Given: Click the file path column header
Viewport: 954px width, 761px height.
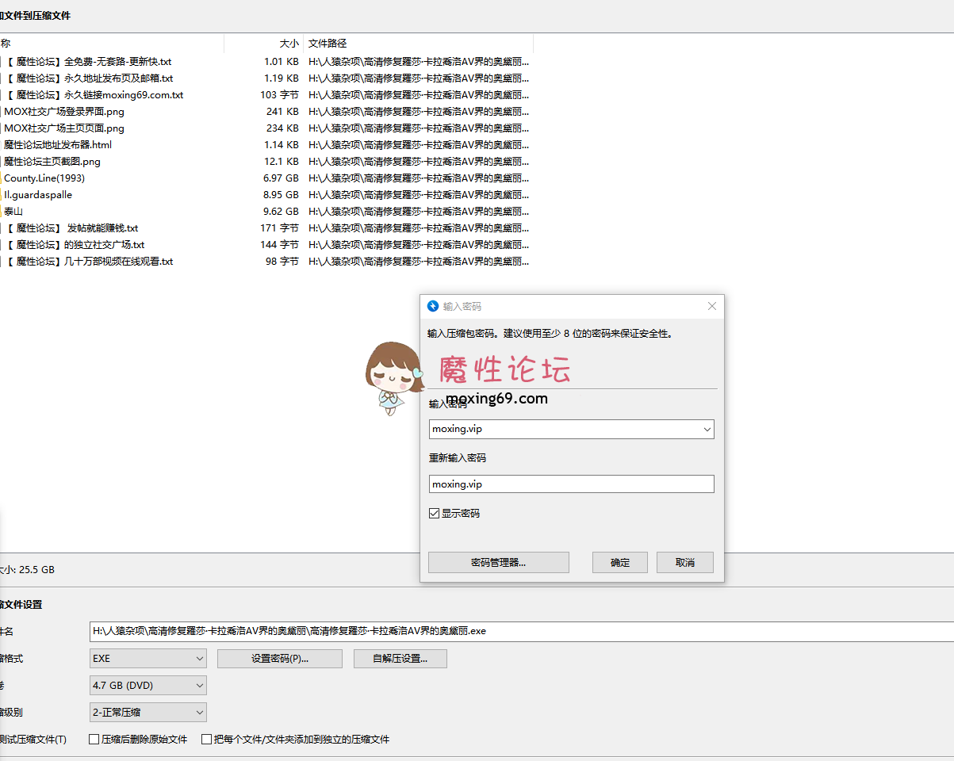Looking at the screenshot, I should 328,44.
